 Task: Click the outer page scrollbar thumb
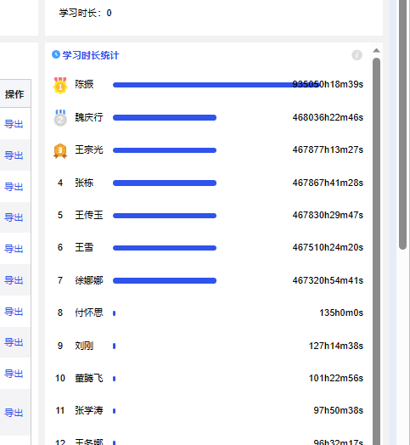click(x=402, y=125)
